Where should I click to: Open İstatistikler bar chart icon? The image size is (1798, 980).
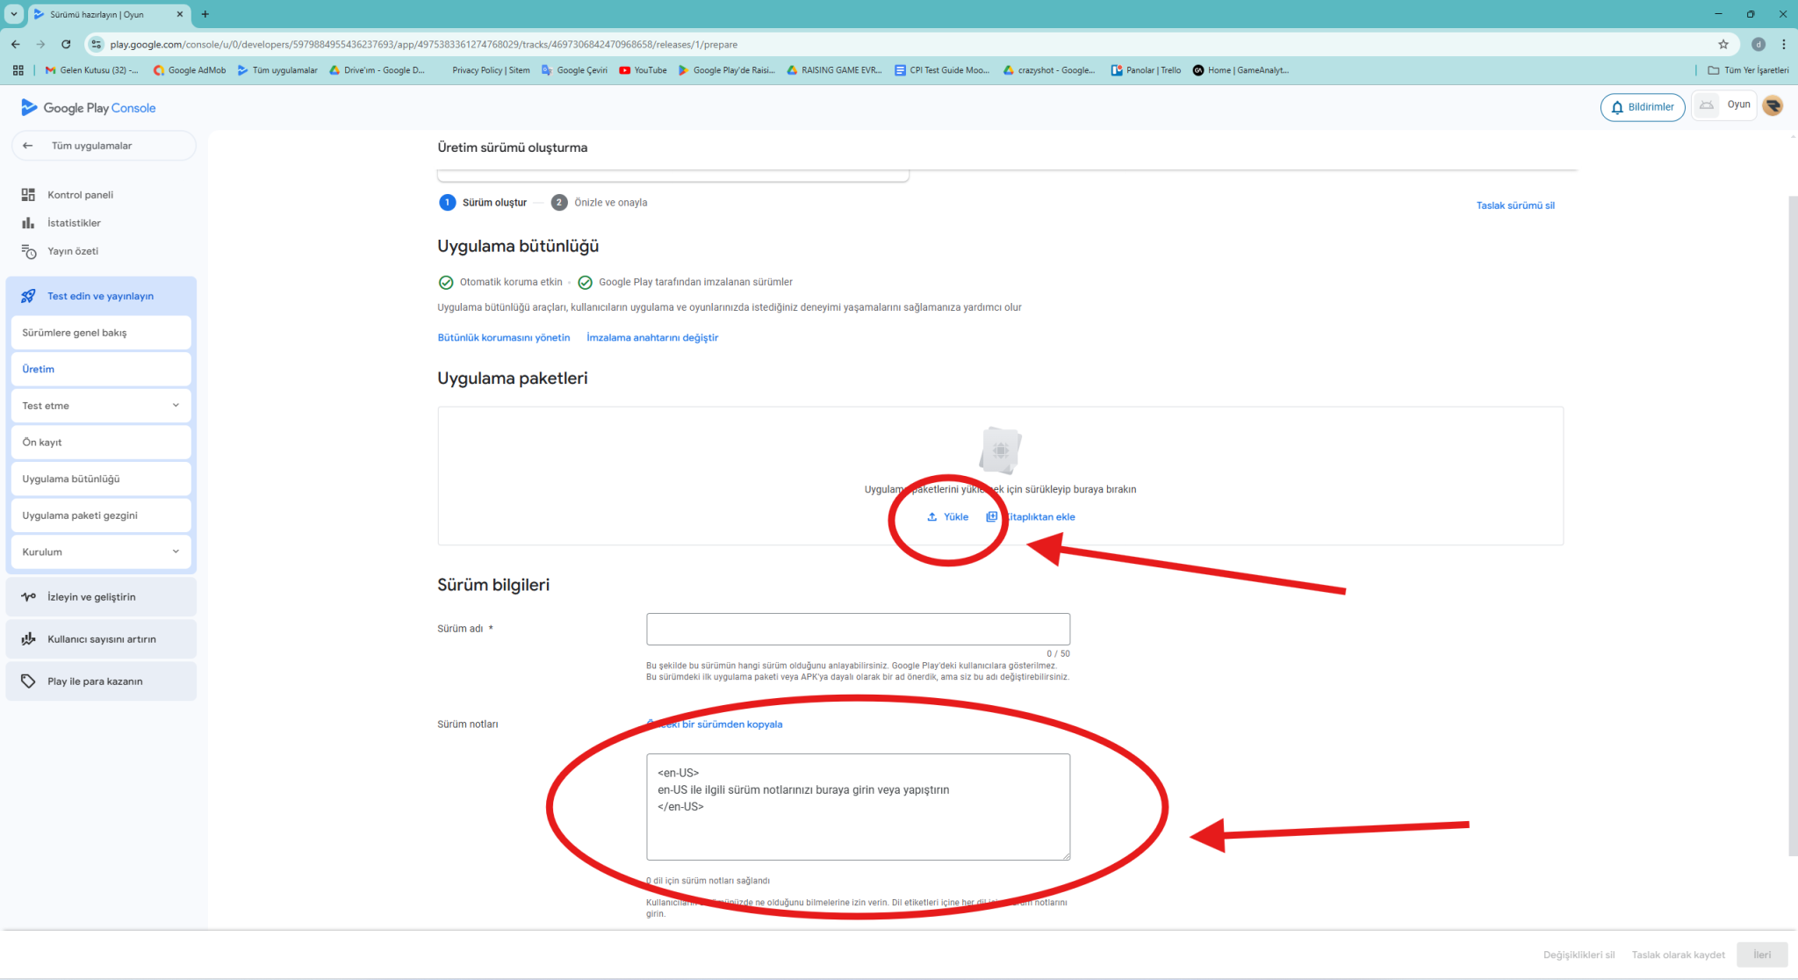28,223
